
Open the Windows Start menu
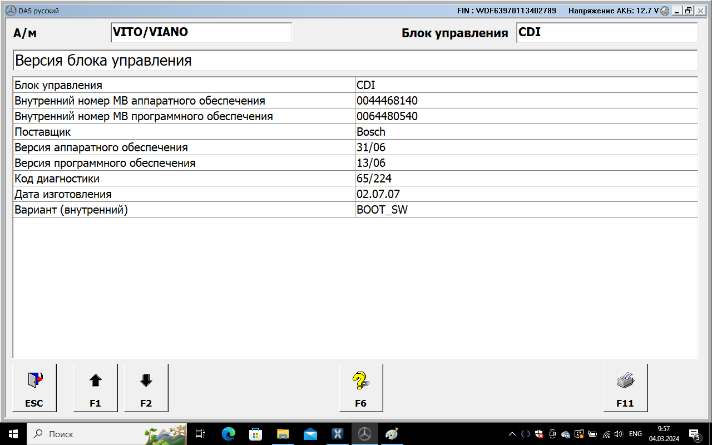(x=13, y=434)
